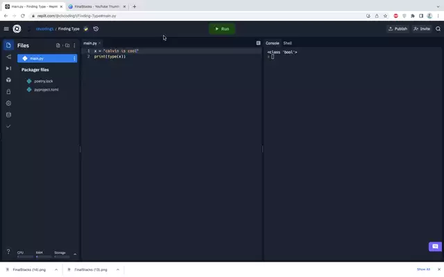Click the Help question mark icon
Viewport: 444px width, 277px height.
pyautogui.click(x=8, y=251)
